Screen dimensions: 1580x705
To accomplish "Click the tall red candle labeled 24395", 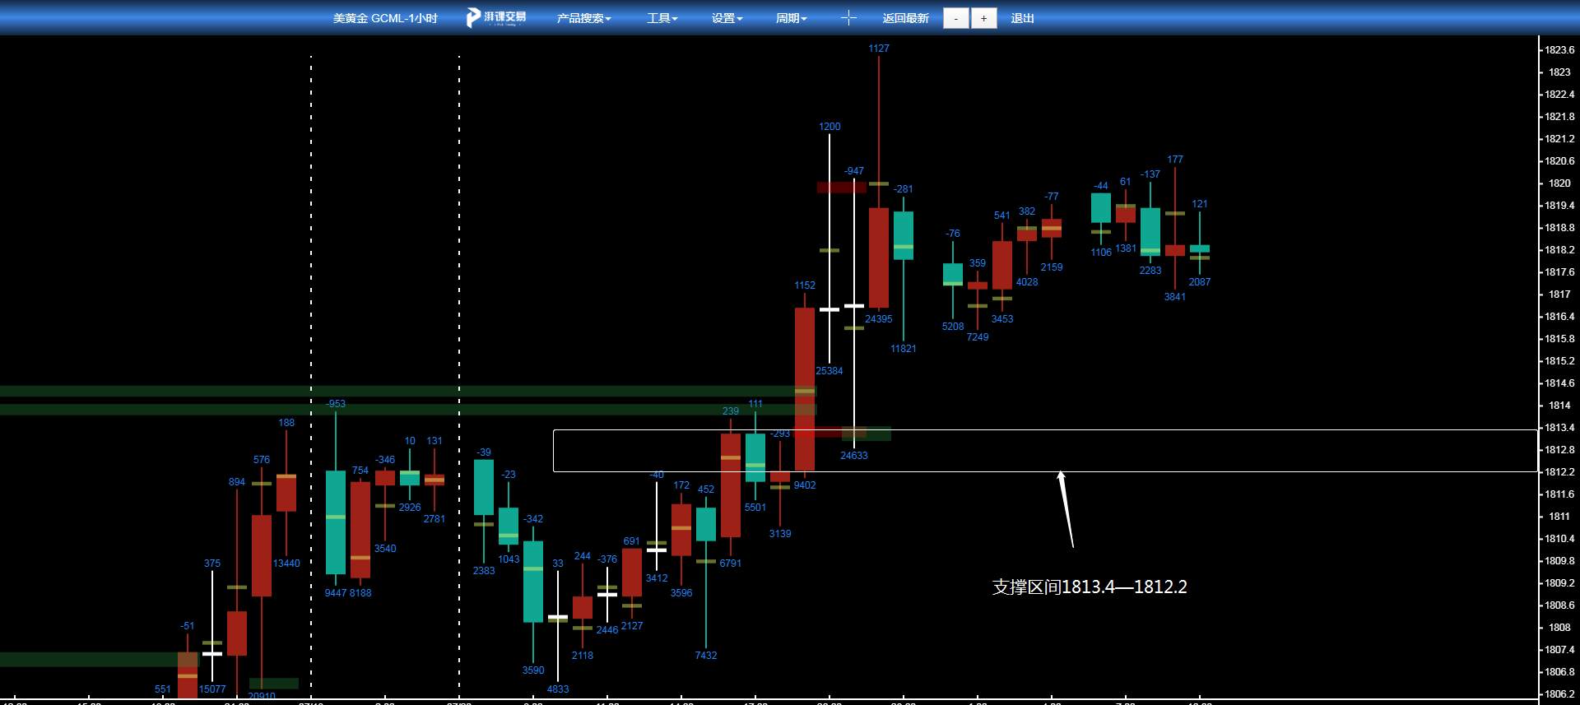I will 879,257.
